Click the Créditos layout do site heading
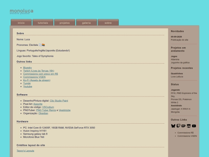Screen dimensions: 209x157 click(31, 145)
